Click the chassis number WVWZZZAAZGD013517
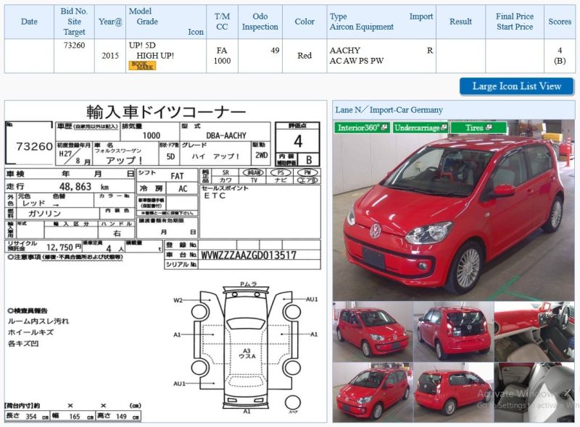 pos(249,255)
